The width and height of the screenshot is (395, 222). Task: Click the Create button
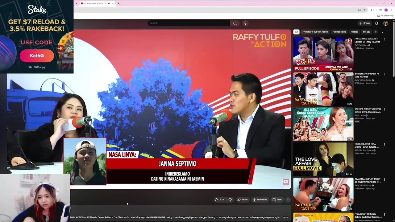[364, 23]
